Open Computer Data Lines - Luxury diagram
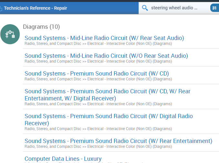Viewport: 219px width, 163px height. point(63,159)
